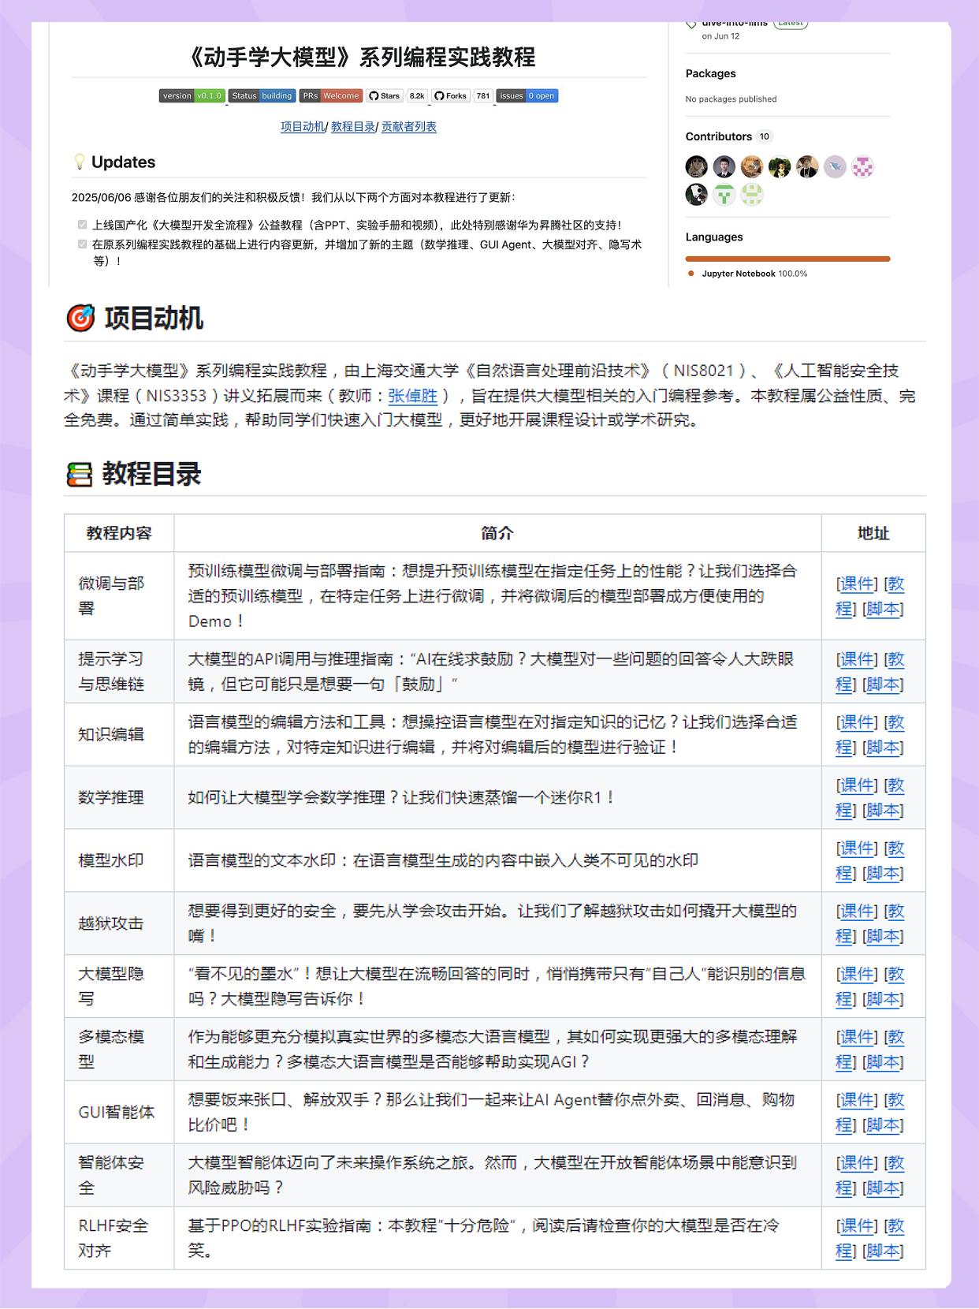
Task: Open 课件 link for 知识编辑
Action: pos(858,722)
